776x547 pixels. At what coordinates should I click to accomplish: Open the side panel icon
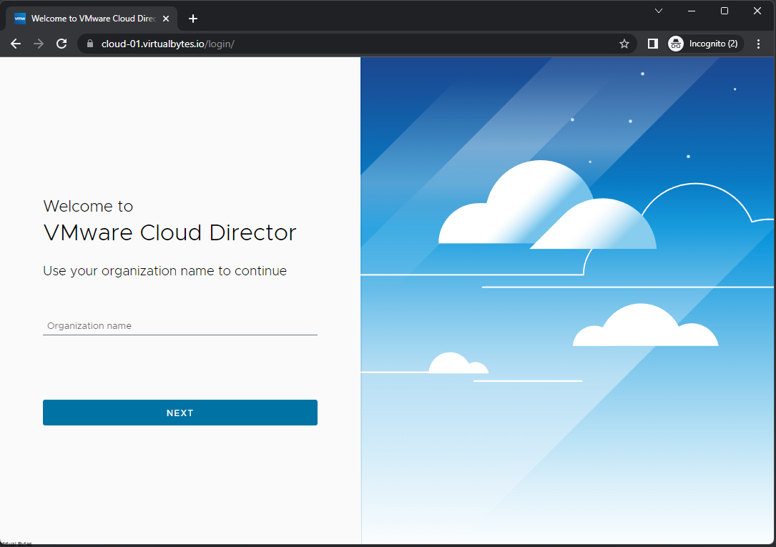point(652,44)
